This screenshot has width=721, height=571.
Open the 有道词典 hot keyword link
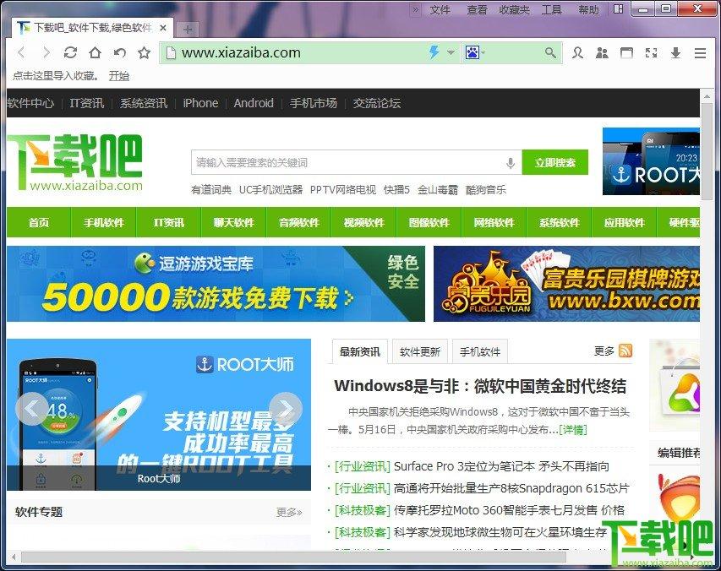(211, 190)
